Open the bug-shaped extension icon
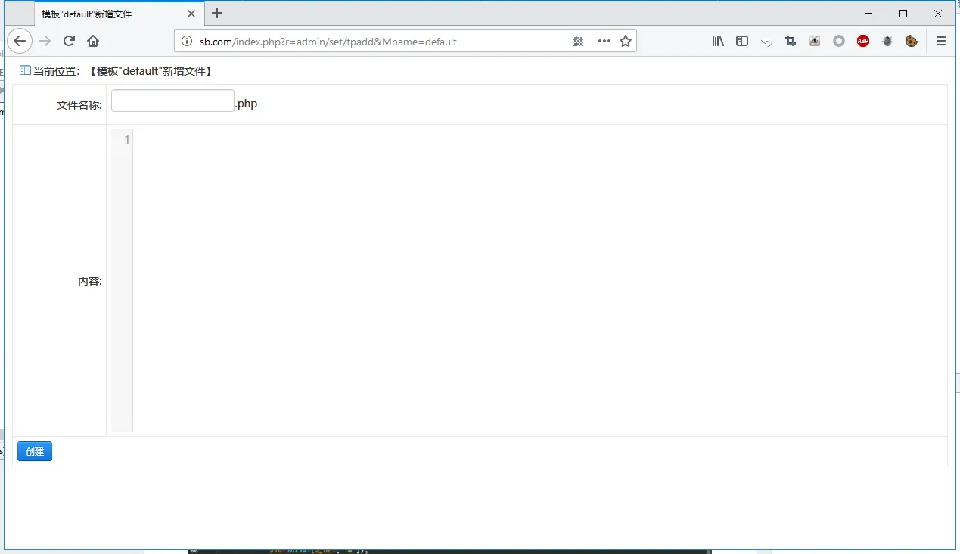 pos(887,42)
